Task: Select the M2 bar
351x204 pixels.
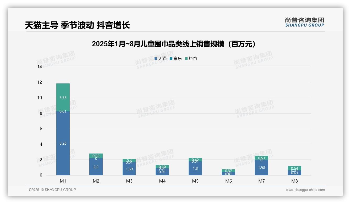Action: pos(96,165)
